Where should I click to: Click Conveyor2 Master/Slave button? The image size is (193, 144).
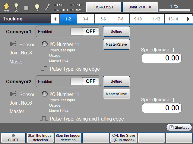click(116, 94)
